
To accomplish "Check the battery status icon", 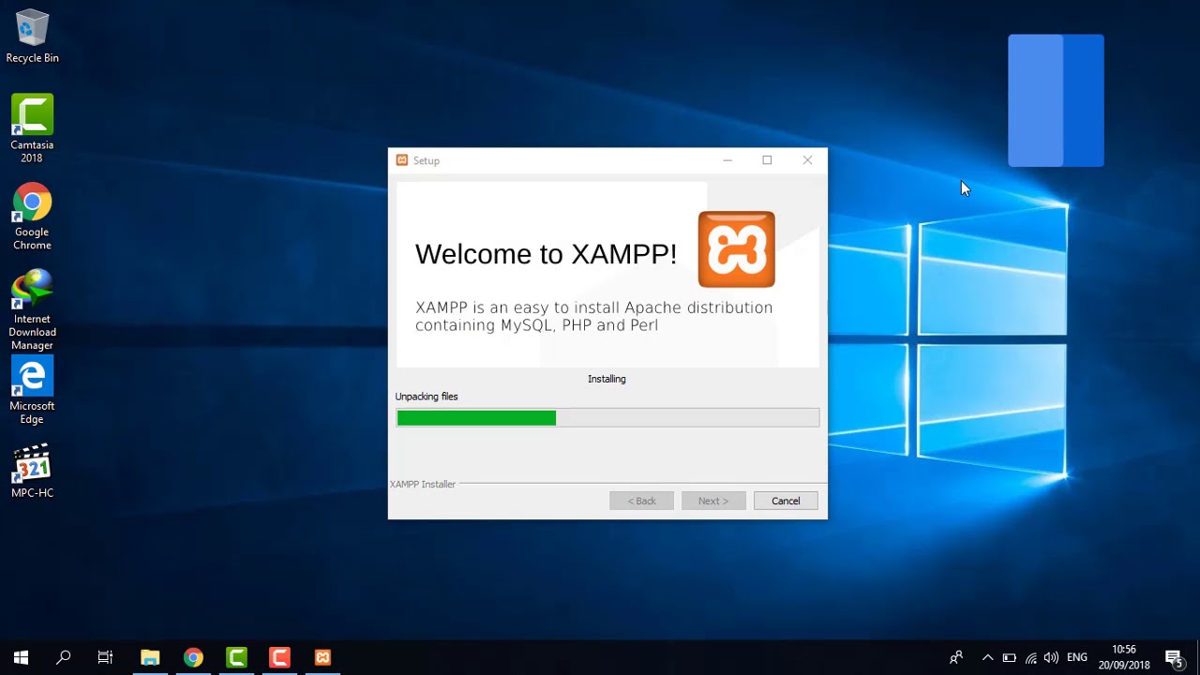I will coord(1009,657).
